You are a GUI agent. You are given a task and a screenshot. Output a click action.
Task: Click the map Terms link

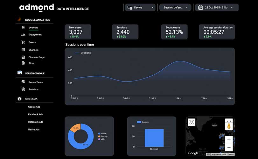231,154
